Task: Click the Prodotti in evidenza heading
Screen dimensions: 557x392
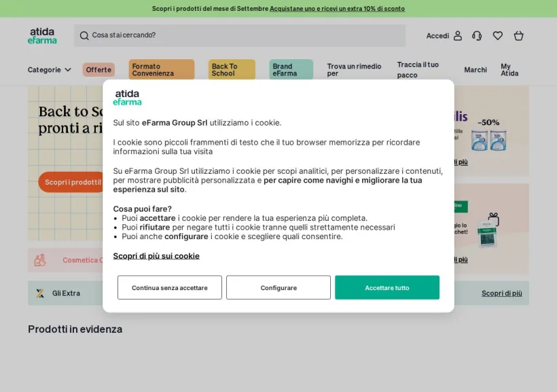Action: click(75, 329)
